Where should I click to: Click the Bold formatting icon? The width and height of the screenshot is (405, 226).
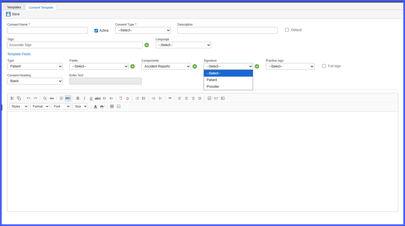click(x=78, y=98)
